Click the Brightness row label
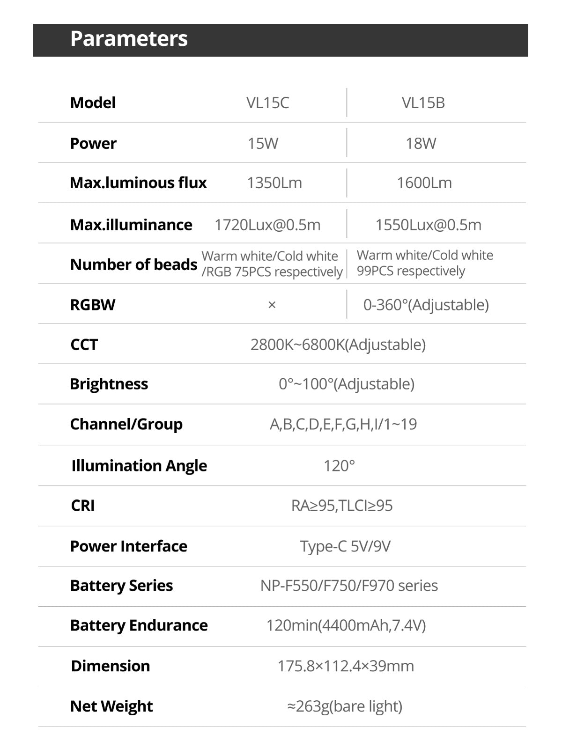562x749 pixels. (109, 384)
